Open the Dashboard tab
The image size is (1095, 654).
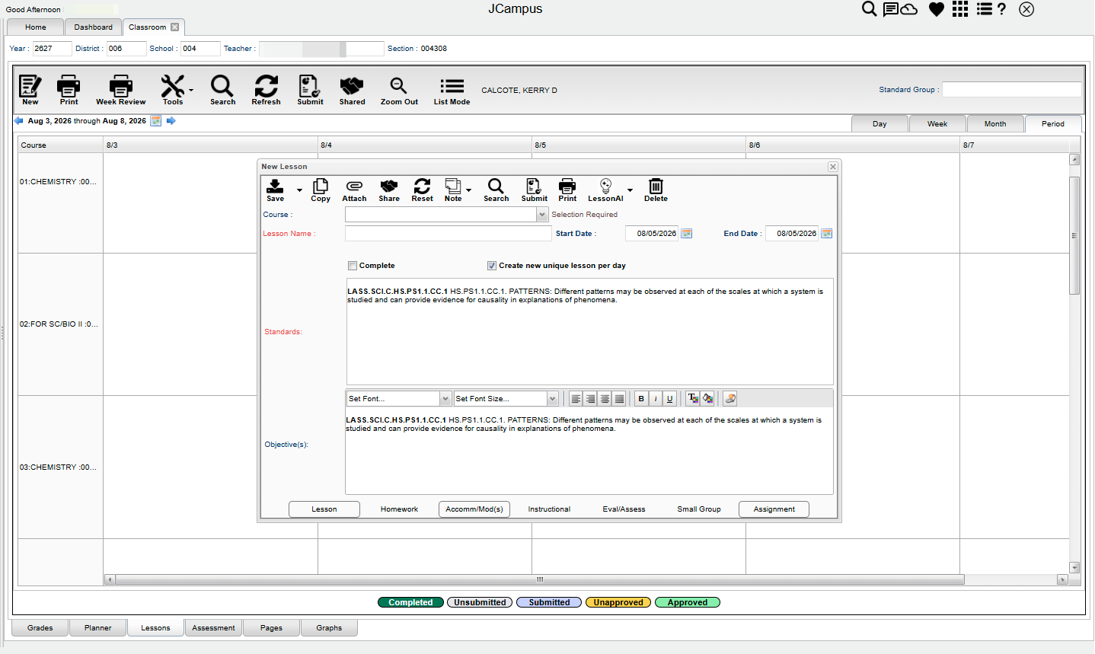coord(93,27)
